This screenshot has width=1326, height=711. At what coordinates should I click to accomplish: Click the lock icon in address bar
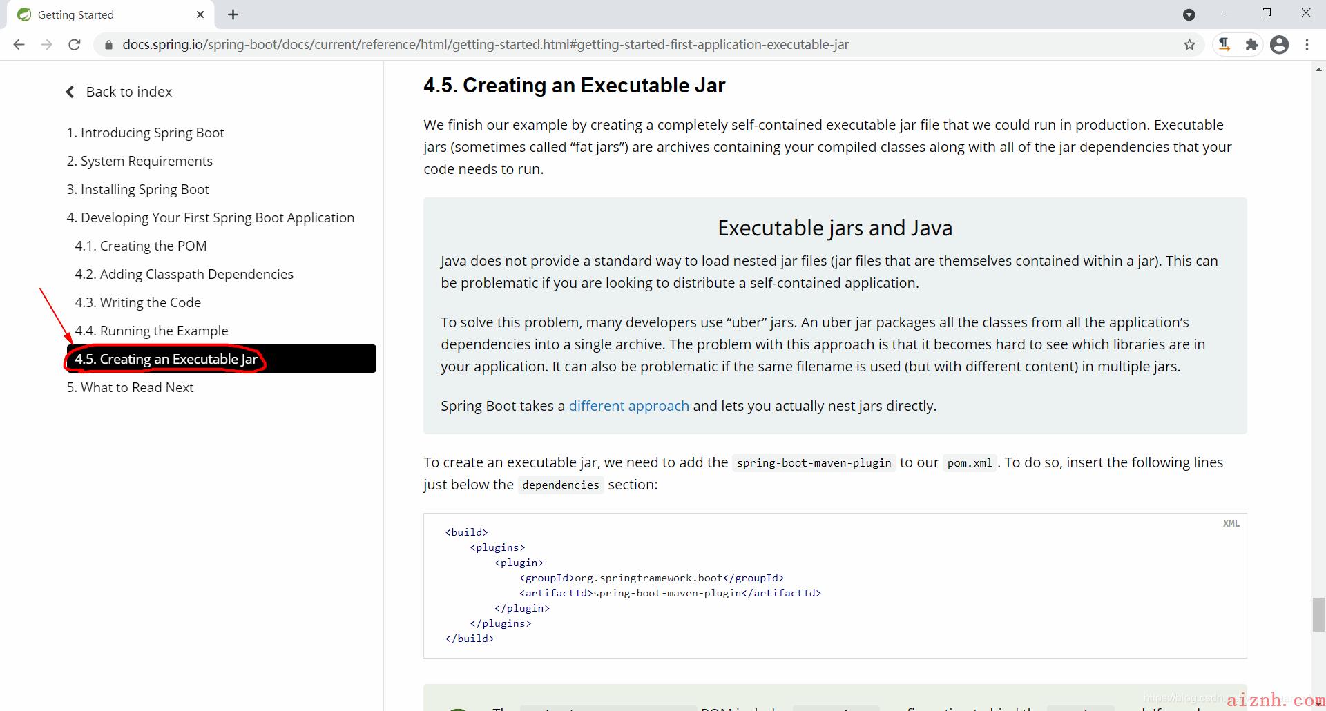point(107,45)
